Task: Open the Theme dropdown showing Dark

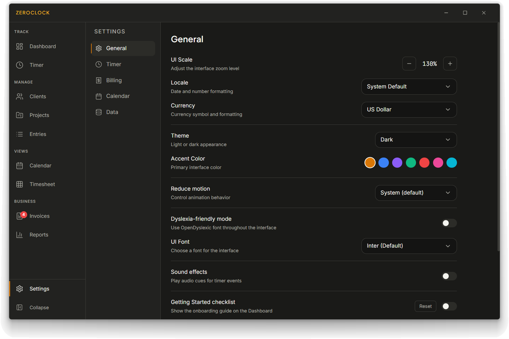Action: tap(416, 140)
